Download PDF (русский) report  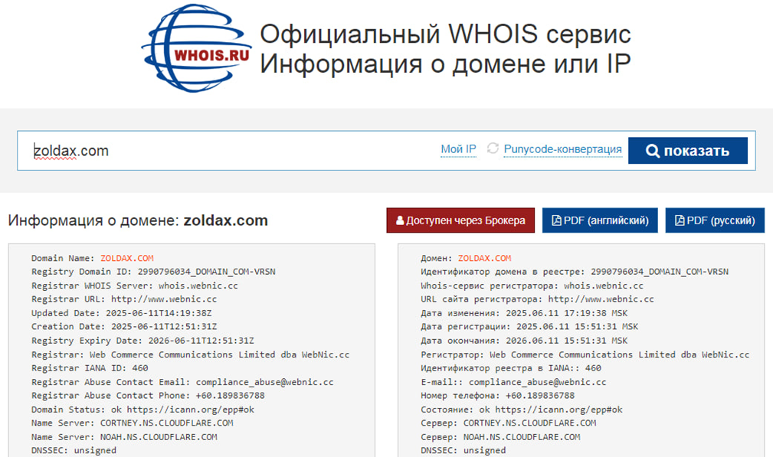715,220
